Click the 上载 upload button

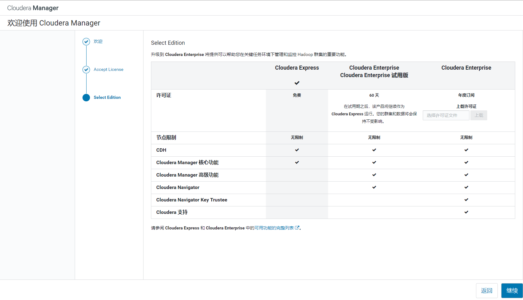479,115
